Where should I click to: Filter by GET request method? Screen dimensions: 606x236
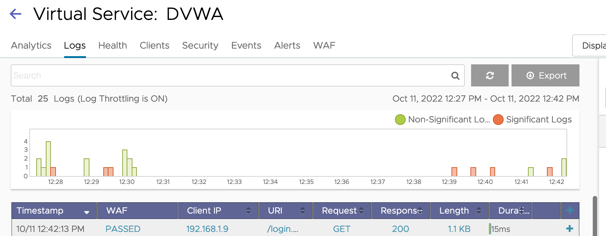pyautogui.click(x=342, y=229)
